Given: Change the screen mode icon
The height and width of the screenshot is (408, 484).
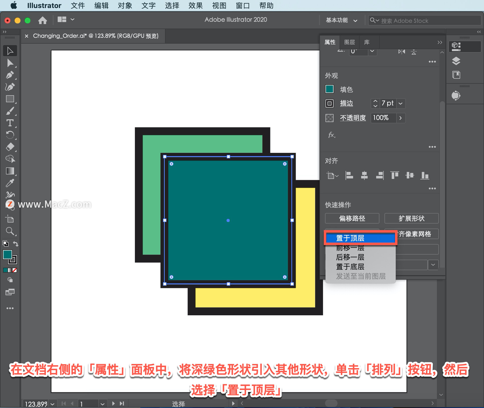Looking at the screenshot, I should [10, 292].
